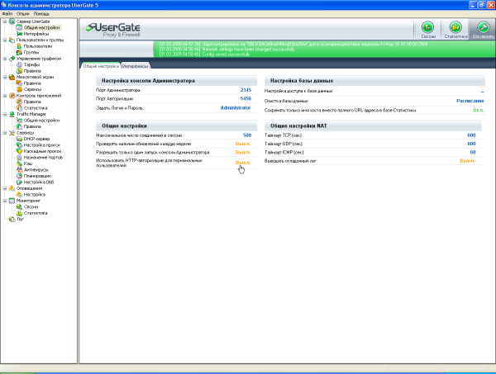The height and width of the screenshot is (374, 496).
Task: Click the Межсетевой экран firewall icon
Action: tap(12, 77)
